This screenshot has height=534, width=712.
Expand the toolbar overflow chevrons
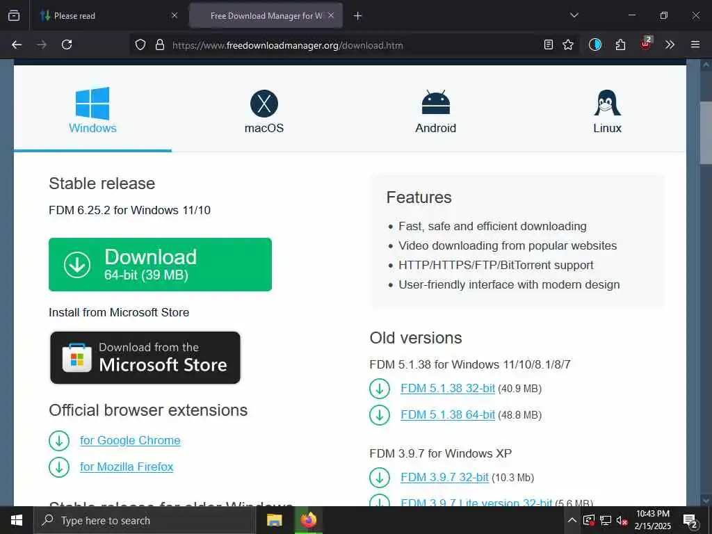pyautogui.click(x=670, y=44)
